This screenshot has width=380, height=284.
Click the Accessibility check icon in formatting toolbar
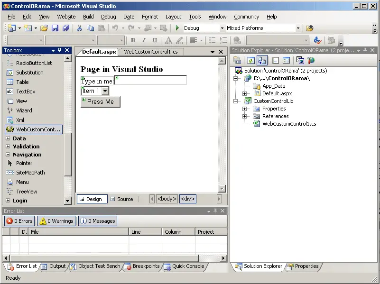(317, 40)
